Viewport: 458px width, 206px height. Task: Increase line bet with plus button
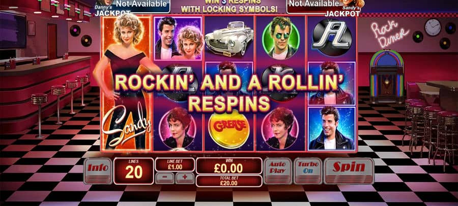[x=185, y=178]
